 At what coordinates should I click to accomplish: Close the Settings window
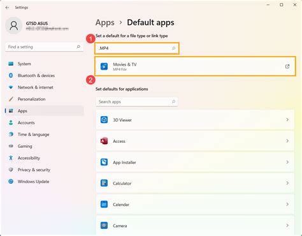coord(295,4)
